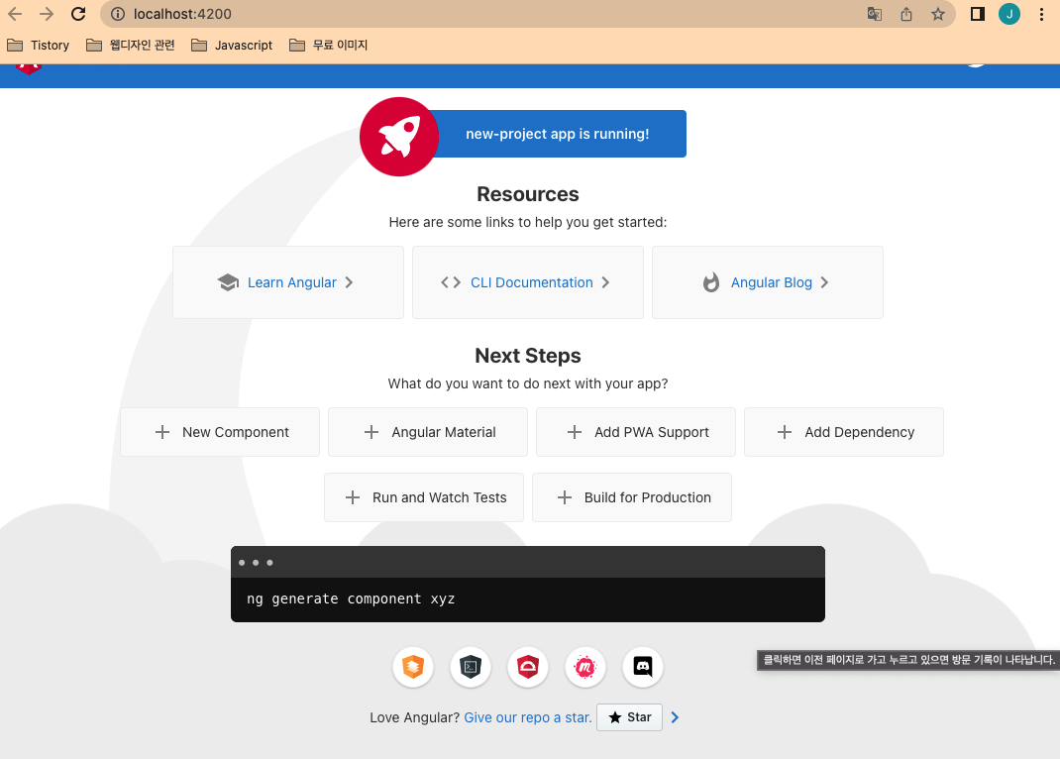Click the plus icon on Build for Production
The image size is (1060, 759).
565,497
